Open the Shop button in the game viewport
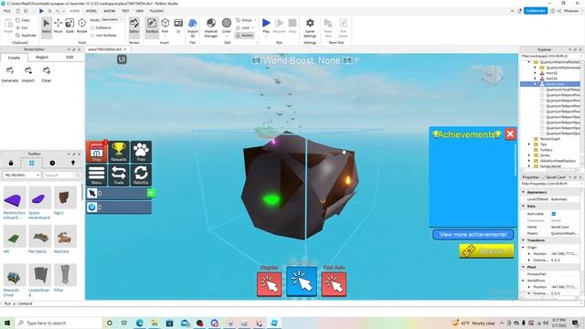 coord(97,152)
